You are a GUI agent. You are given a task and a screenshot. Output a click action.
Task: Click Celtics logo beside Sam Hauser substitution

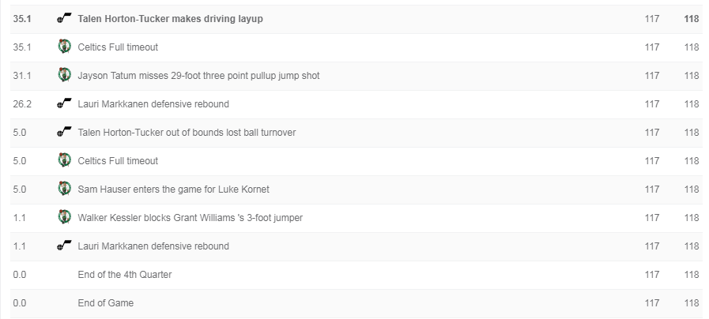pyautogui.click(x=65, y=189)
